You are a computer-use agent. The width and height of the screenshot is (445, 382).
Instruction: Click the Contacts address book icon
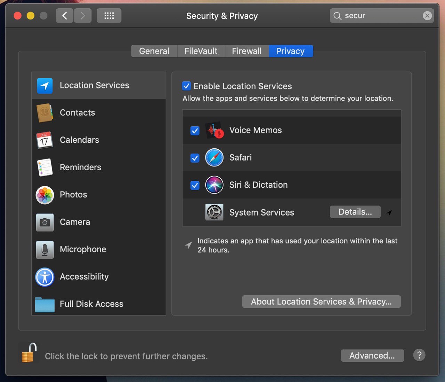pos(45,113)
